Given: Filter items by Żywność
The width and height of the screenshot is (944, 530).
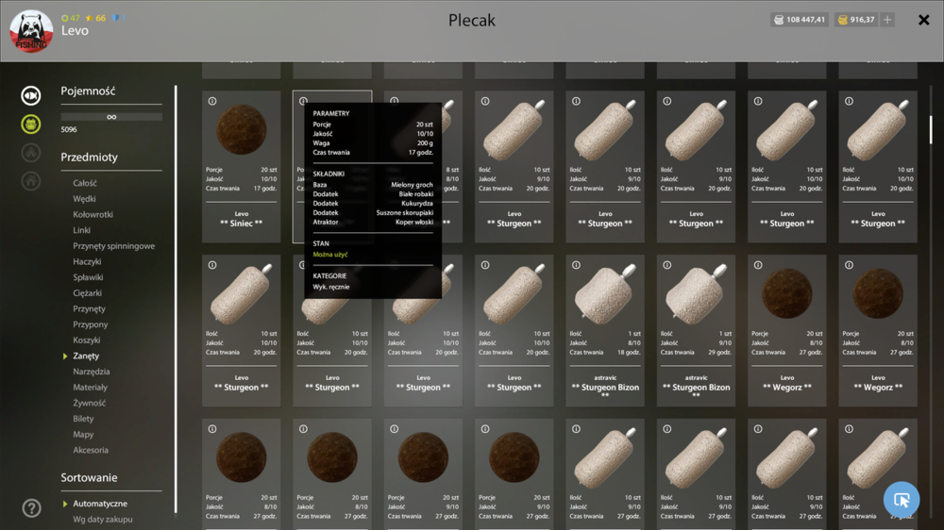Looking at the screenshot, I should (x=89, y=403).
